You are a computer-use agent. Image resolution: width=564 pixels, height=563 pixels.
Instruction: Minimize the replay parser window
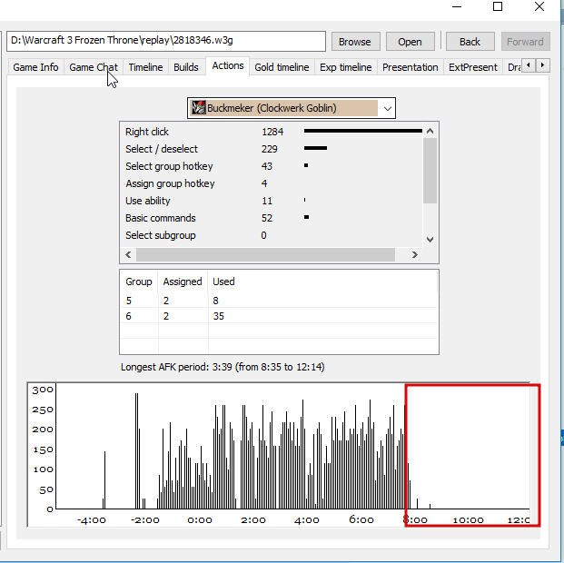[457, 7]
